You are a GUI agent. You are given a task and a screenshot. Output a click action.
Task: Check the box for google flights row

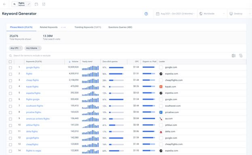pos(10,68)
